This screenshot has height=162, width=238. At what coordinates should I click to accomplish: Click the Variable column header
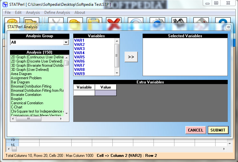(x=84, y=87)
